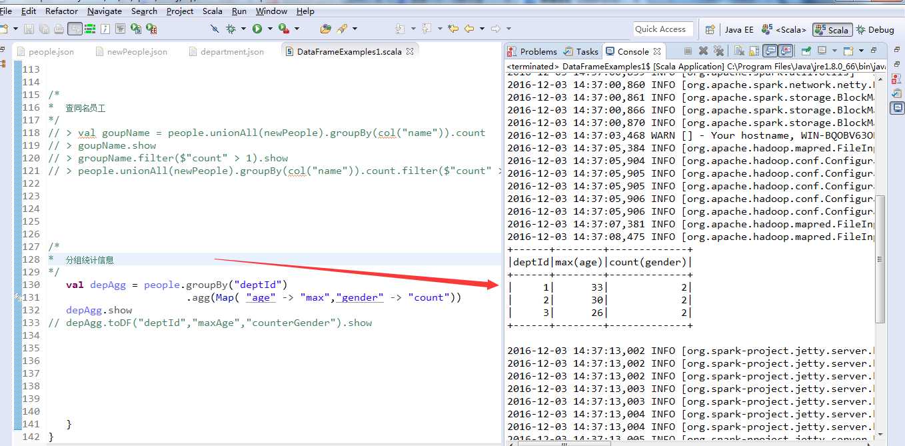Click Terminate square icon in Console

[x=688, y=51]
